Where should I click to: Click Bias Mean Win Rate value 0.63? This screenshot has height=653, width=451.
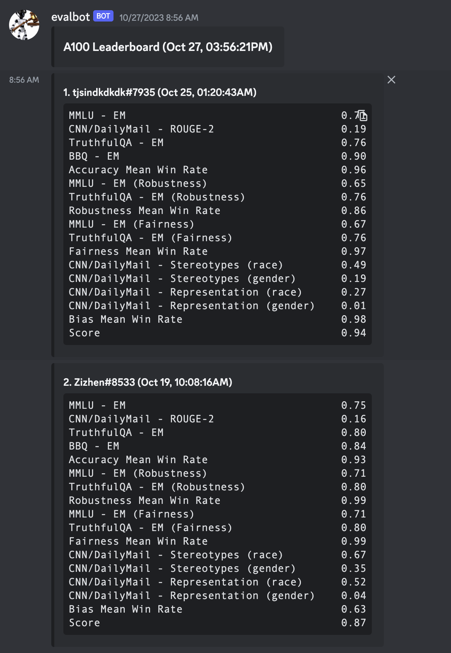(x=353, y=609)
